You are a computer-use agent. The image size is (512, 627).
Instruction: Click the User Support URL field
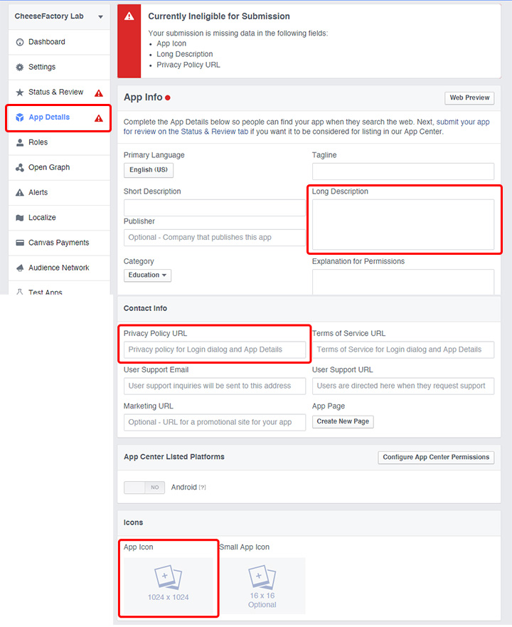pos(403,386)
